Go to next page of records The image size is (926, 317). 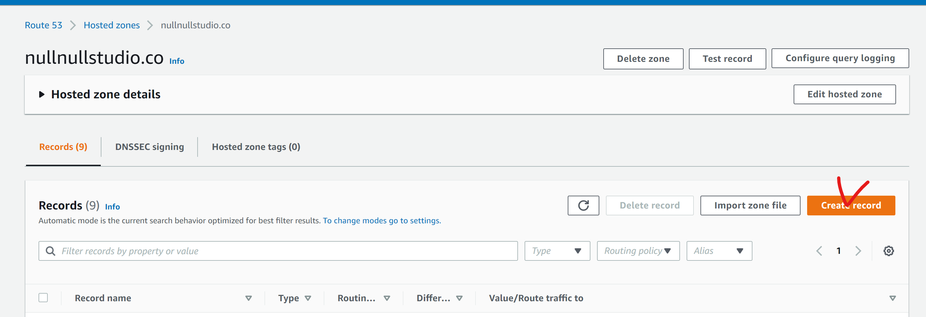coord(858,251)
